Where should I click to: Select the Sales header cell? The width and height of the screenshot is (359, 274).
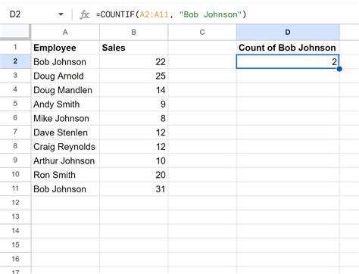pyautogui.click(x=134, y=48)
